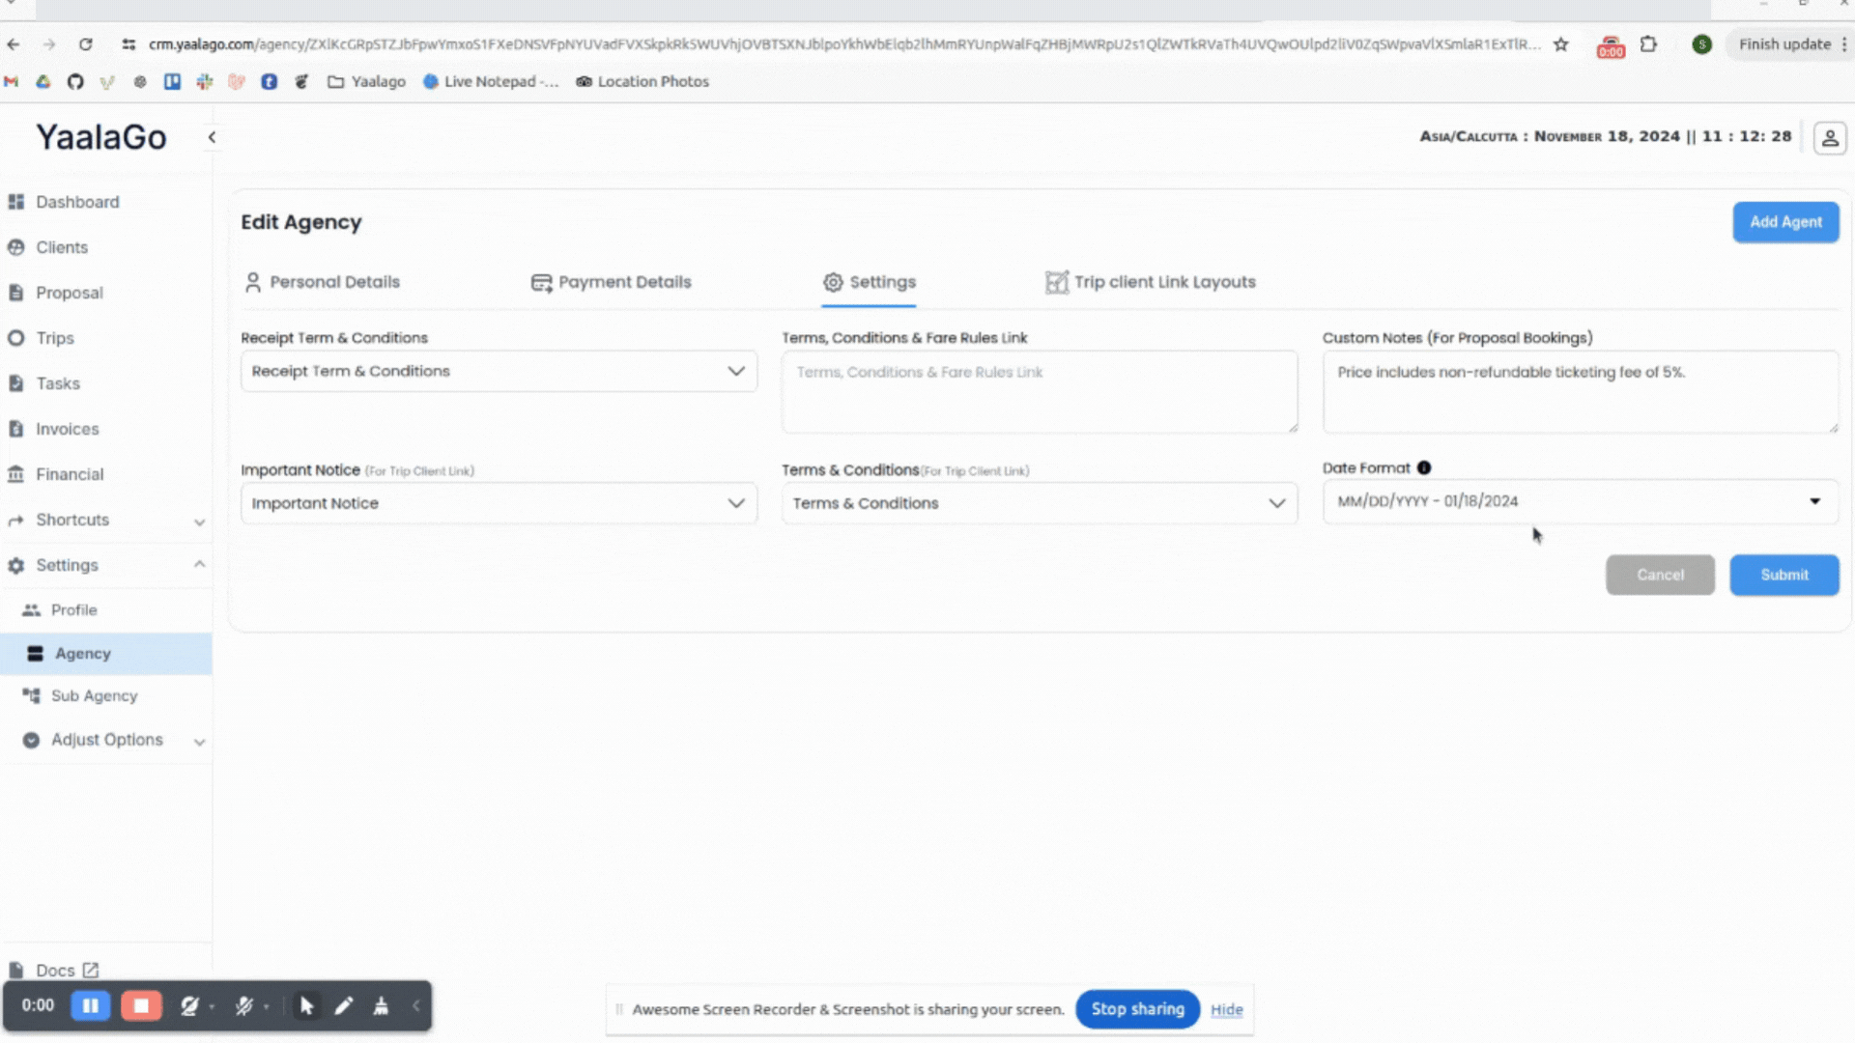Collapse the YaalaGo sidebar with the chevron
This screenshot has height=1043, width=1855.
tap(212, 137)
